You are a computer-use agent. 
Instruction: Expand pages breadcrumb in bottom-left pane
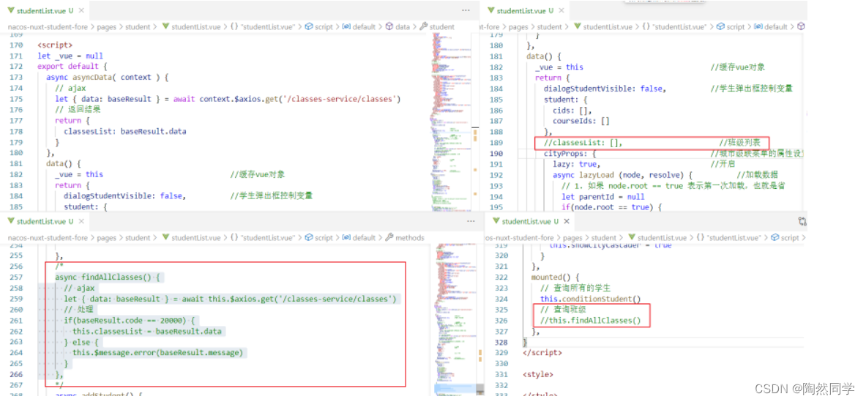point(106,238)
